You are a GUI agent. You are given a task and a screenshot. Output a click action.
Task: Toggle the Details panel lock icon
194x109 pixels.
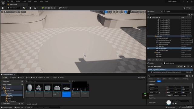(192, 67)
